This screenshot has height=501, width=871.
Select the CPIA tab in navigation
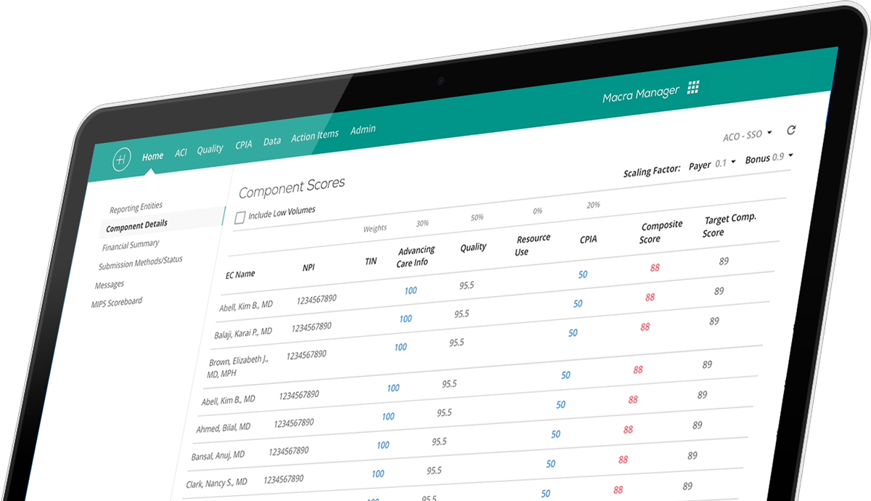243,144
